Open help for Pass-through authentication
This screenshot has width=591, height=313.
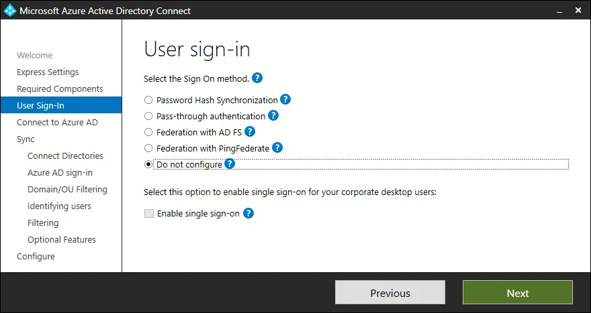click(x=273, y=115)
